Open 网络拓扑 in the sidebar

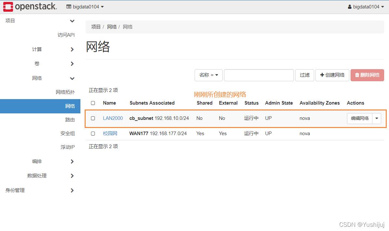65,92
